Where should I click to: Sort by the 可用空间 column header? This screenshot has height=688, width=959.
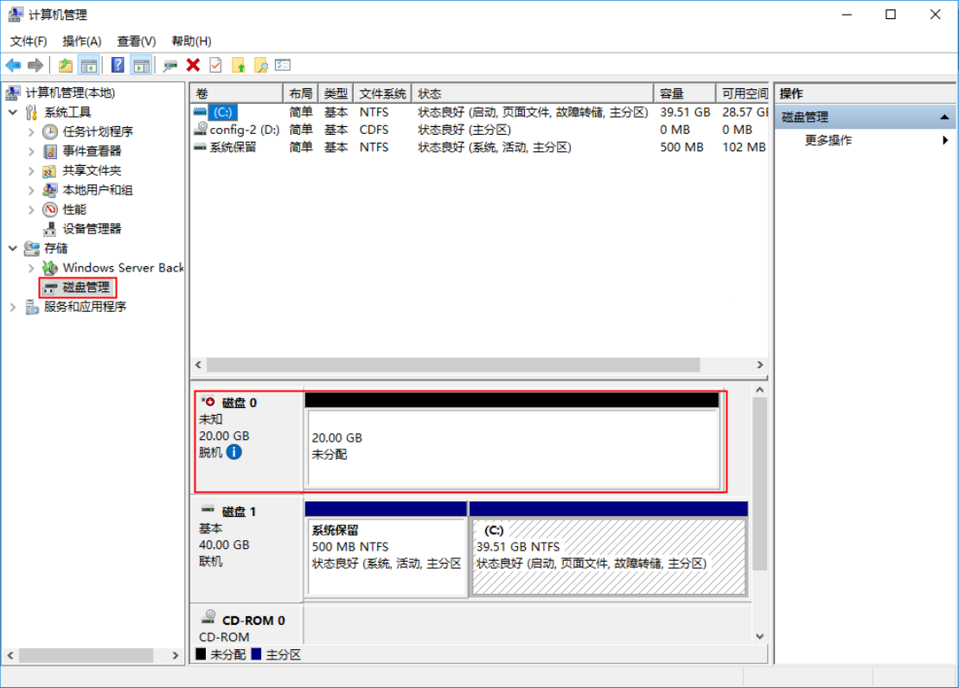(743, 93)
